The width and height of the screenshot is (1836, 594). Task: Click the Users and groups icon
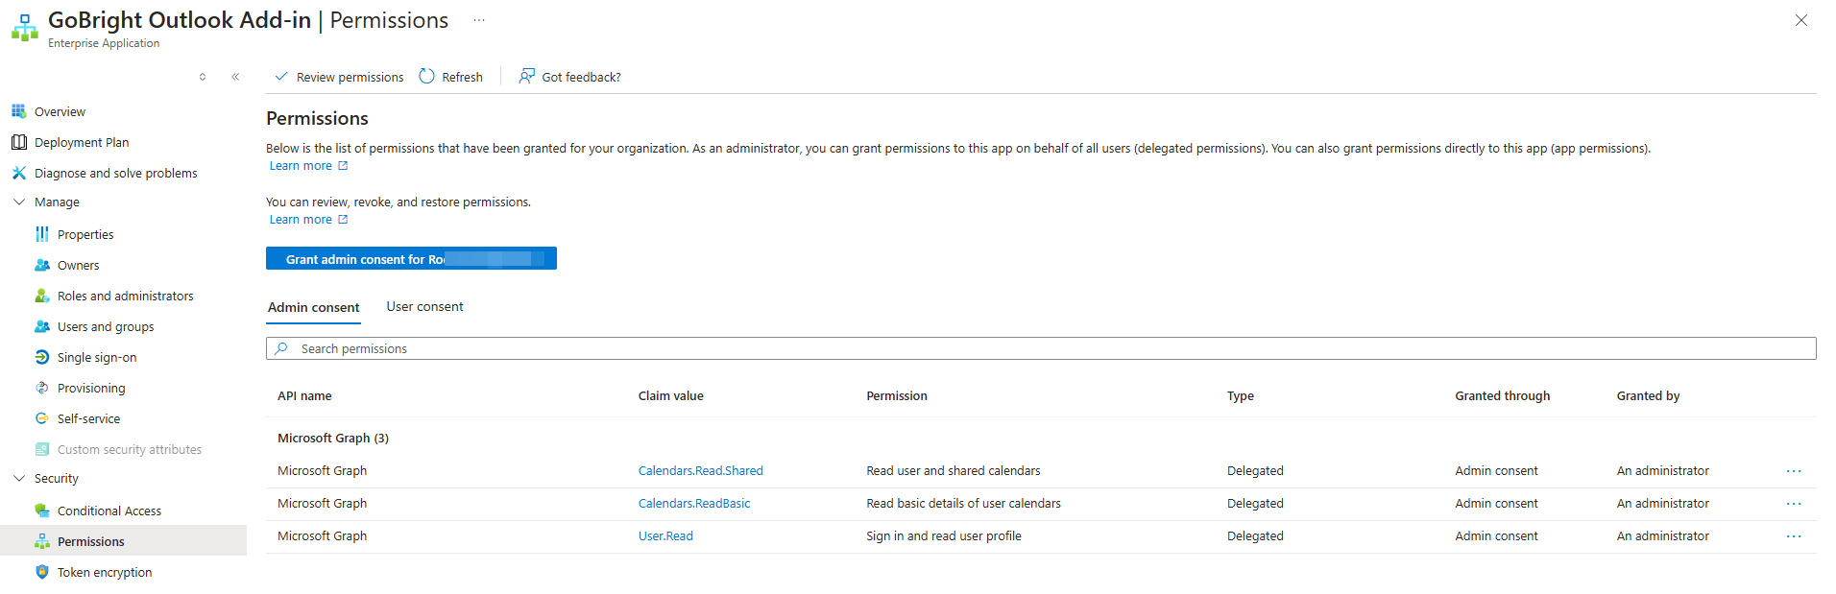point(41,326)
